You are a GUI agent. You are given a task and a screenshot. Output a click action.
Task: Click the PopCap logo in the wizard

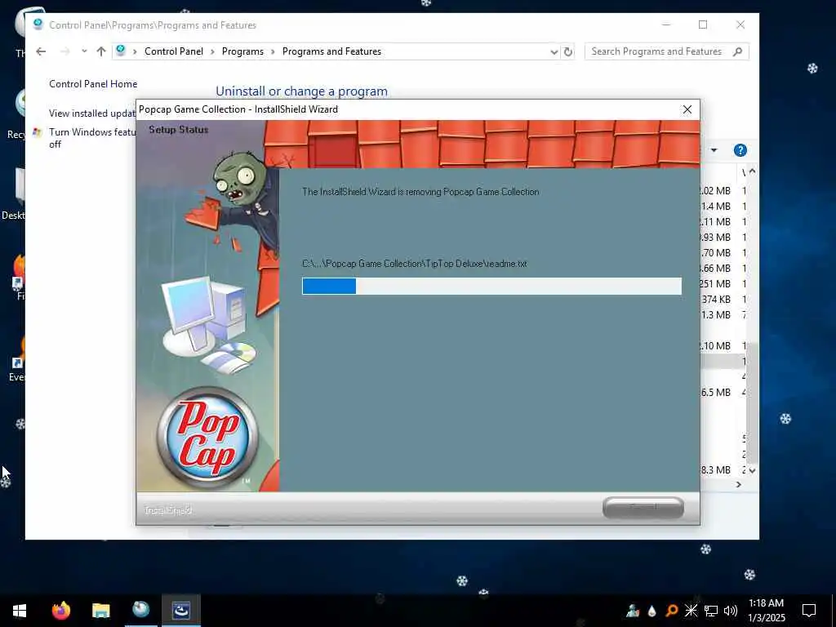(x=207, y=438)
